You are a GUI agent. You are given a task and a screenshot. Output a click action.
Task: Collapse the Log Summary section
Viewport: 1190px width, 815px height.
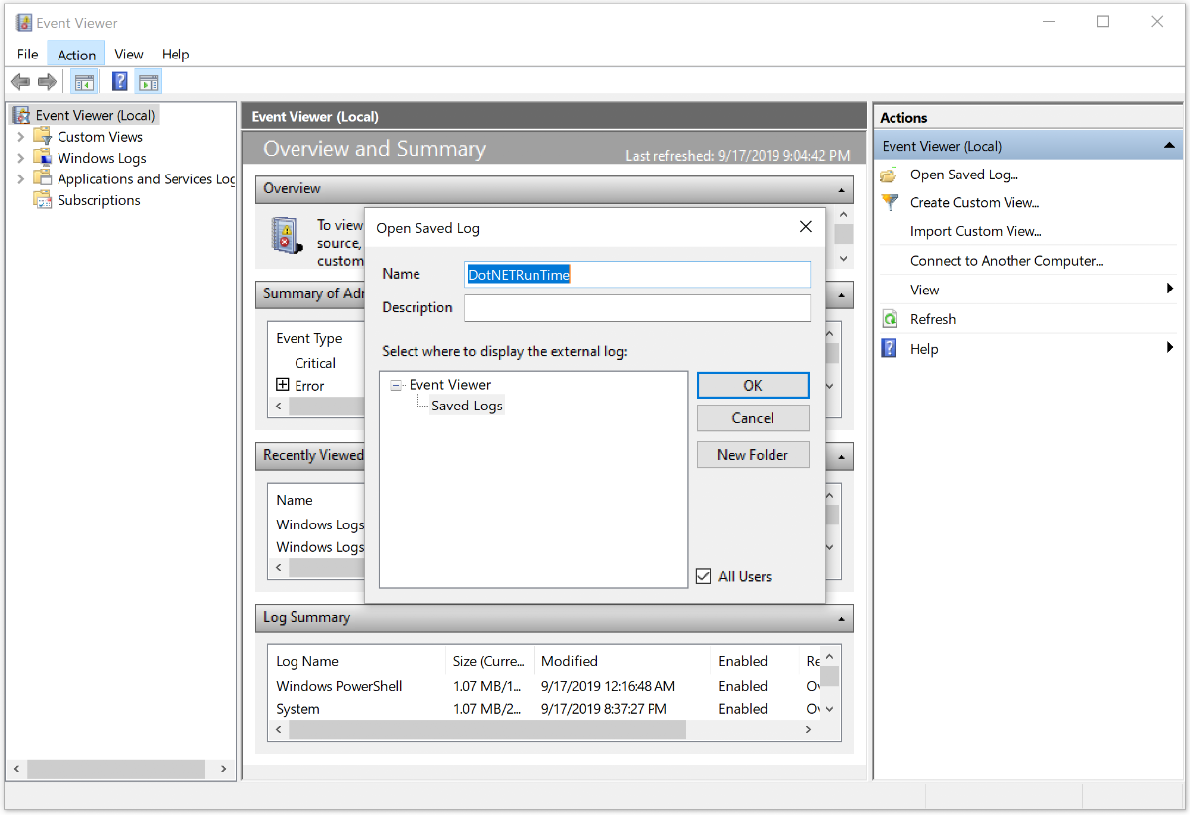pyautogui.click(x=841, y=618)
